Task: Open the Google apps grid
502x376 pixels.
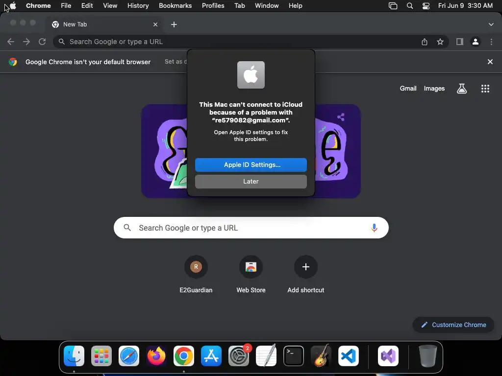Action: click(x=485, y=89)
